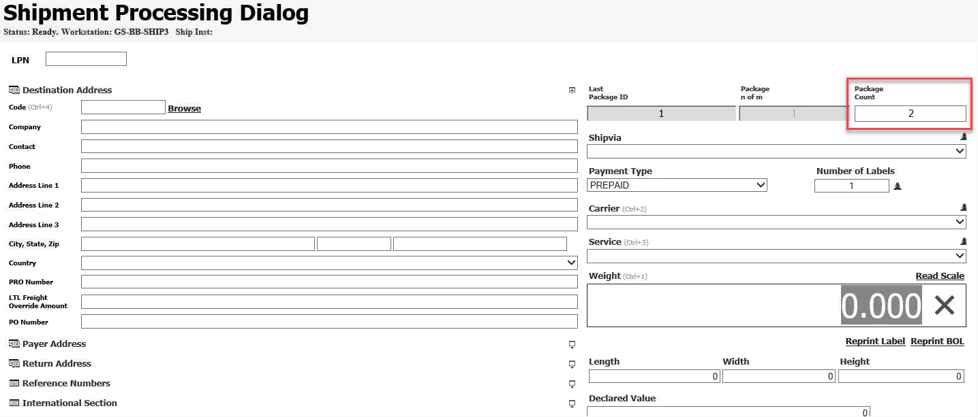This screenshot has width=978, height=417.
Task: Click the Destination Address section icon
Action: coord(13,89)
